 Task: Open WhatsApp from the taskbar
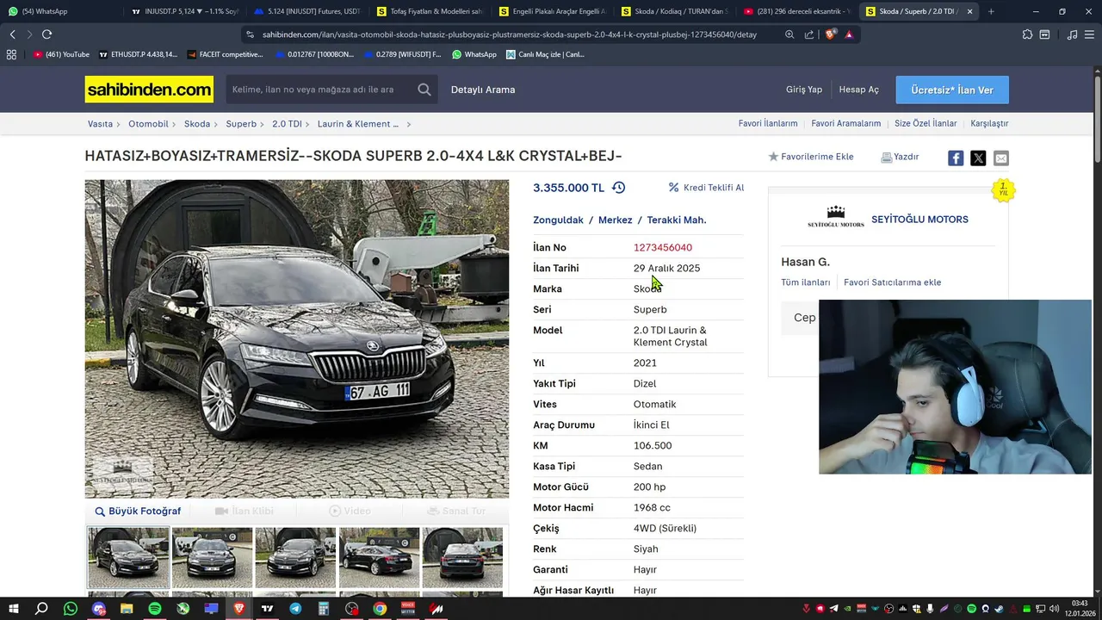coord(71,609)
